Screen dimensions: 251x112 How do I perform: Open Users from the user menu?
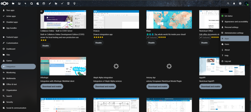[235, 44]
